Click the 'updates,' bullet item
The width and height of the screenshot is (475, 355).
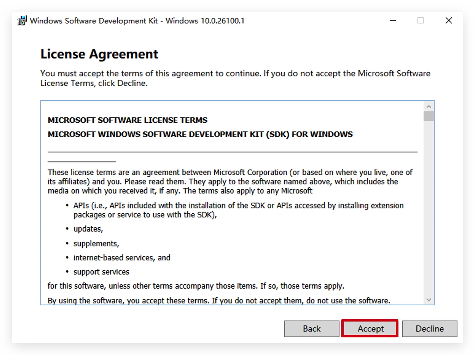88,229
